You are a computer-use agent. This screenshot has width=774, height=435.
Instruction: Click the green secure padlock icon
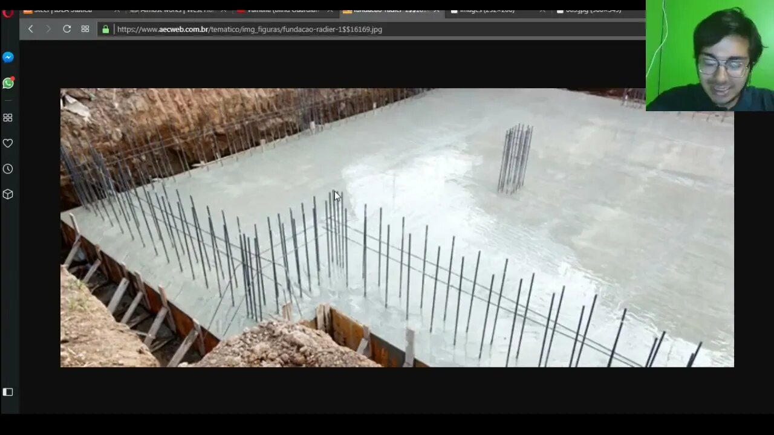click(x=106, y=29)
